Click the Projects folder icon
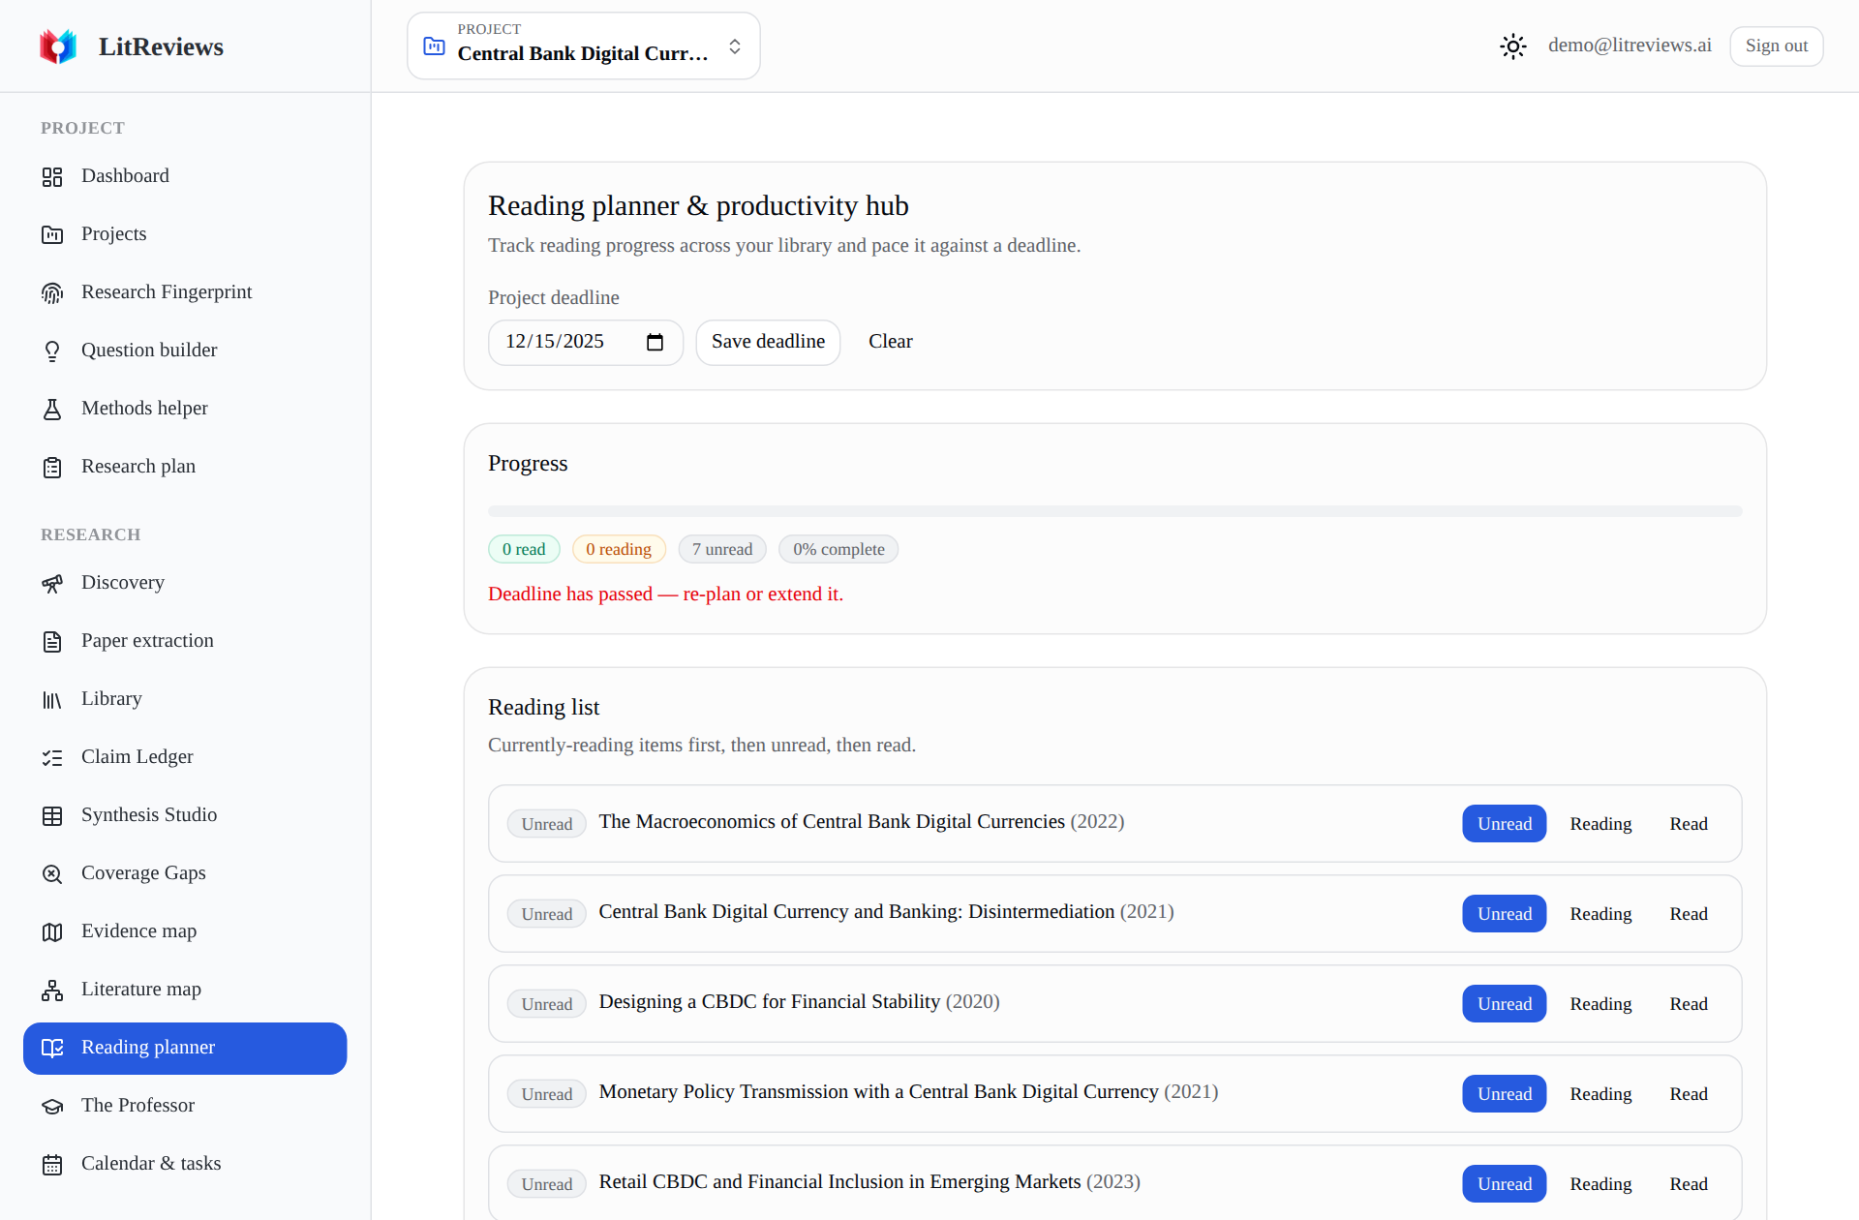 pyautogui.click(x=52, y=234)
